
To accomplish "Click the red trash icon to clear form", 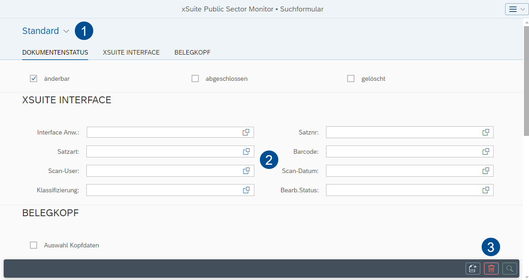I will tap(491, 269).
